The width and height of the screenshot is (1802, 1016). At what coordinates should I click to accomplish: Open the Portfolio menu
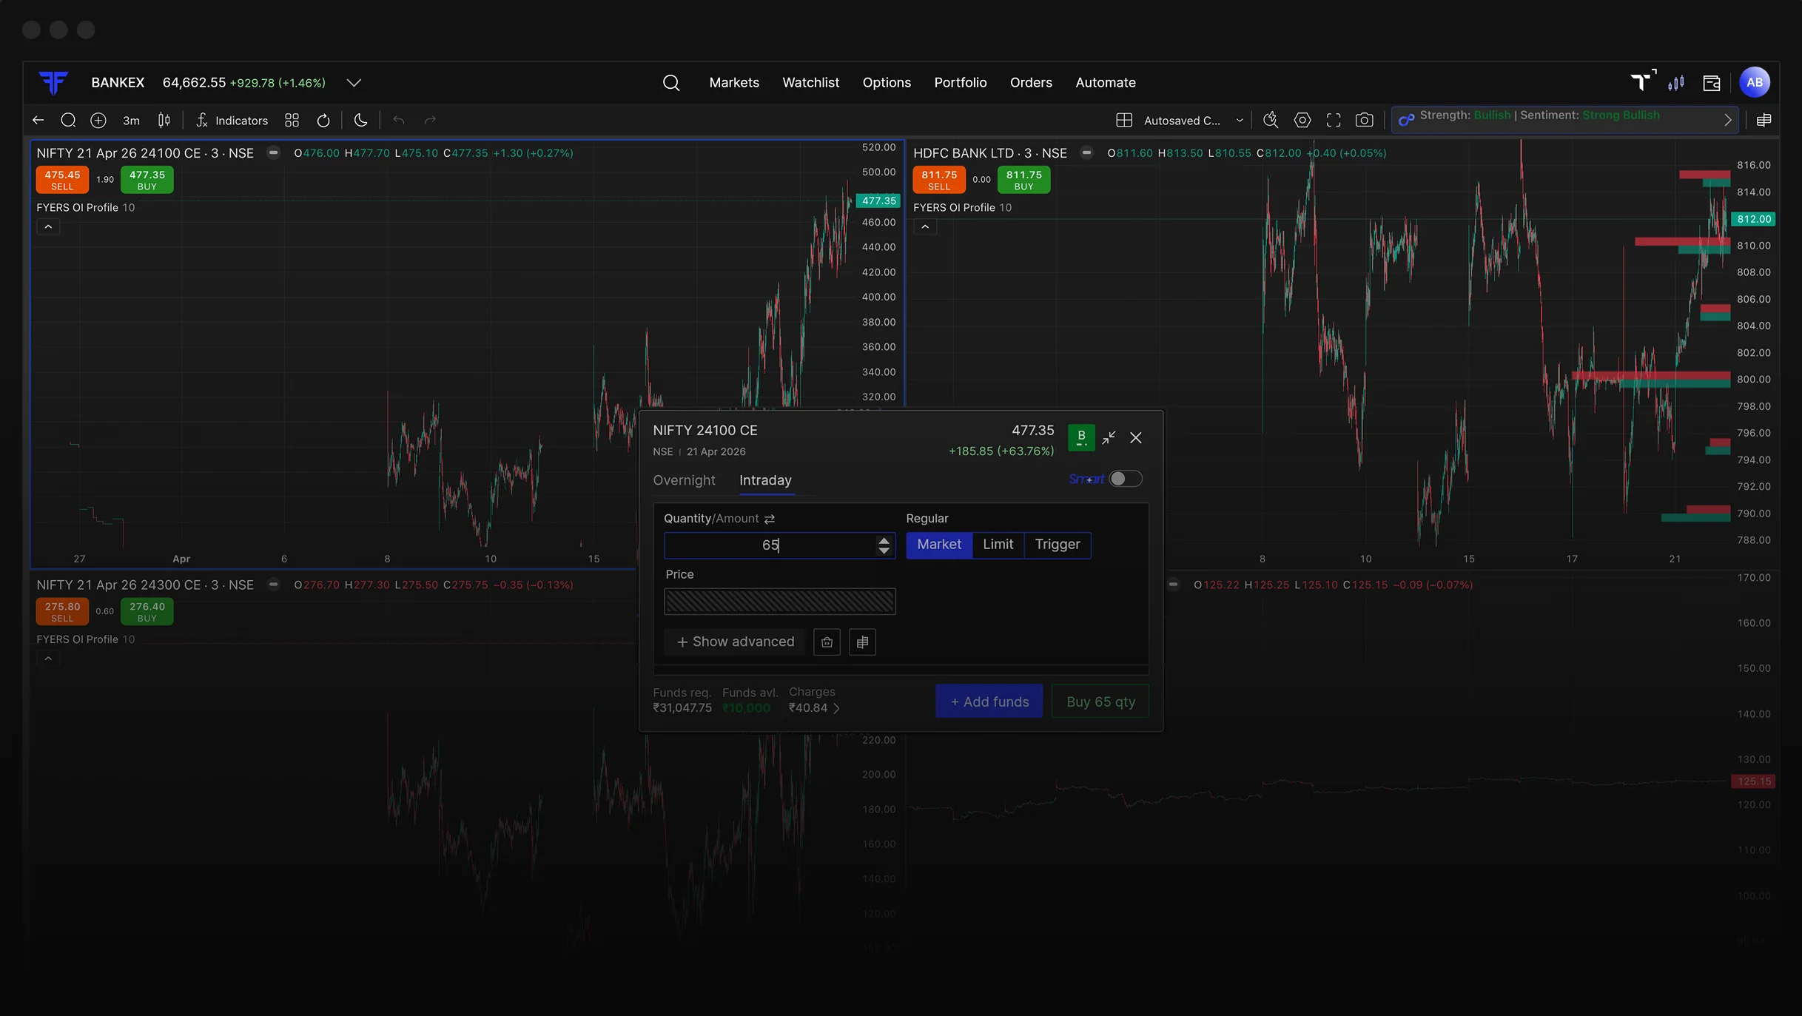(960, 83)
